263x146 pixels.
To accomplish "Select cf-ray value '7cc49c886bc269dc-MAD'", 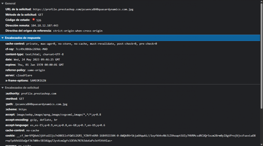I will point(32,49).
